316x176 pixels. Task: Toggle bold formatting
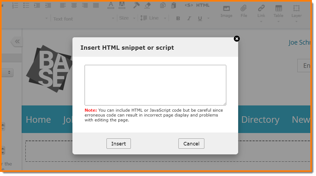pos(178,18)
